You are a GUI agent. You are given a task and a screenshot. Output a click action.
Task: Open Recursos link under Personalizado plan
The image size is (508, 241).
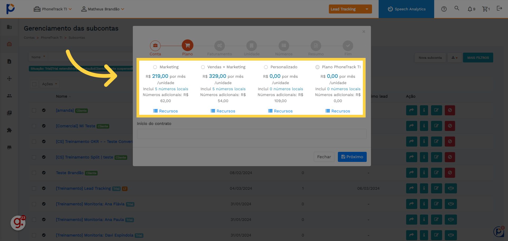[x=280, y=111]
